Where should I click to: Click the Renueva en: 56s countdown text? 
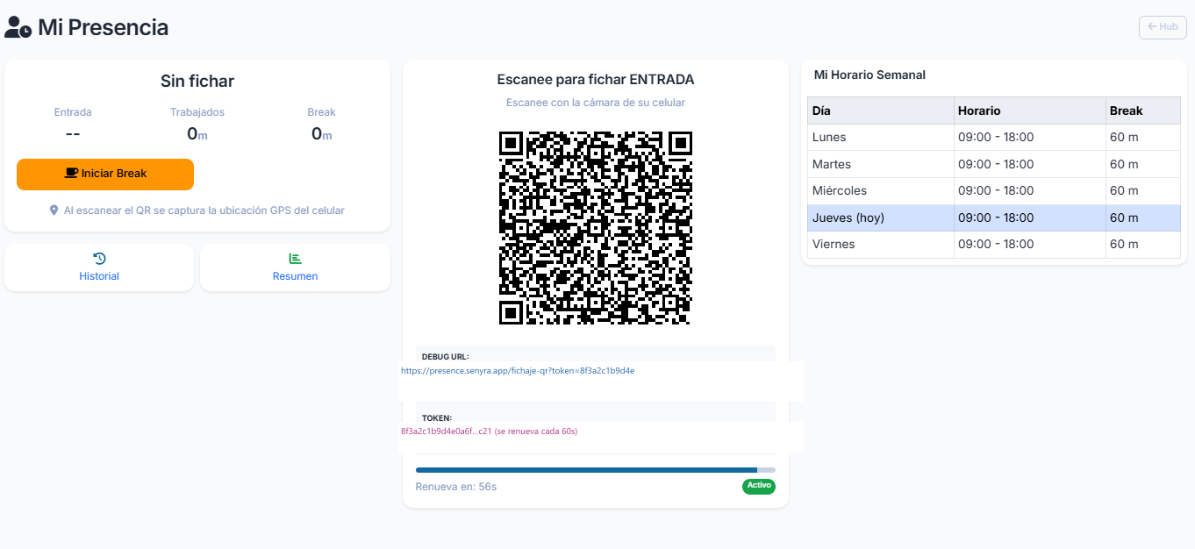point(456,487)
